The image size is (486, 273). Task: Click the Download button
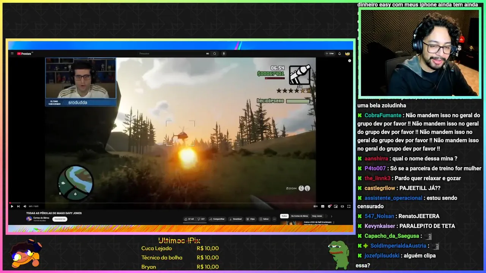[235, 219]
